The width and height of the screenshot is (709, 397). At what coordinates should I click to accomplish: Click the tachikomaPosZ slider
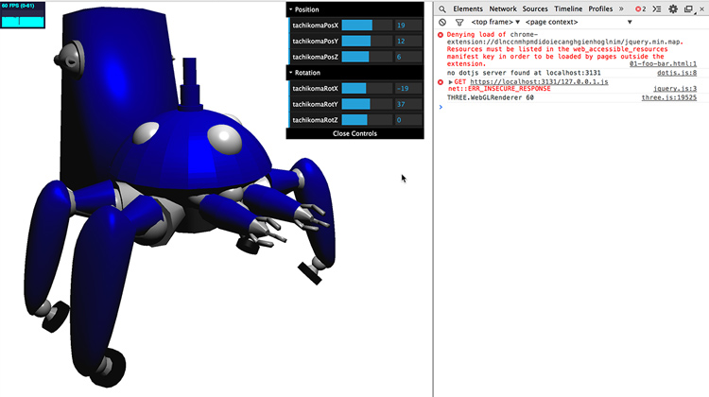(x=367, y=57)
